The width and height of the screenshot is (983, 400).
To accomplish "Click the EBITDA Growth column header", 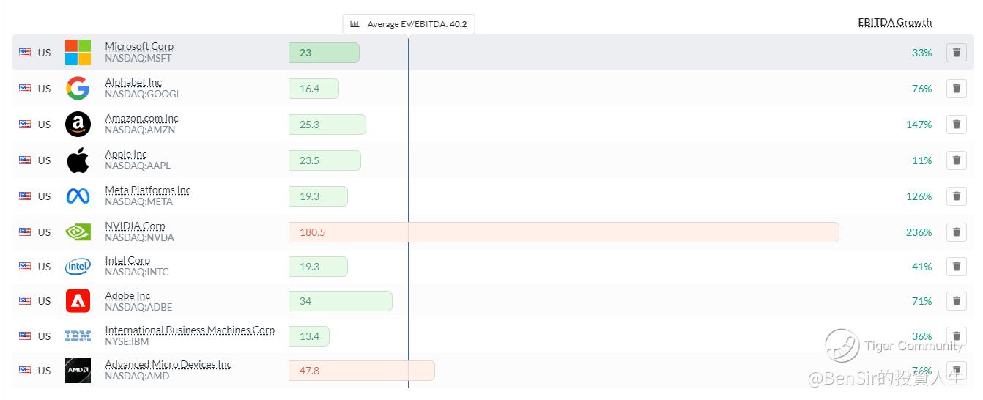I will (x=895, y=23).
